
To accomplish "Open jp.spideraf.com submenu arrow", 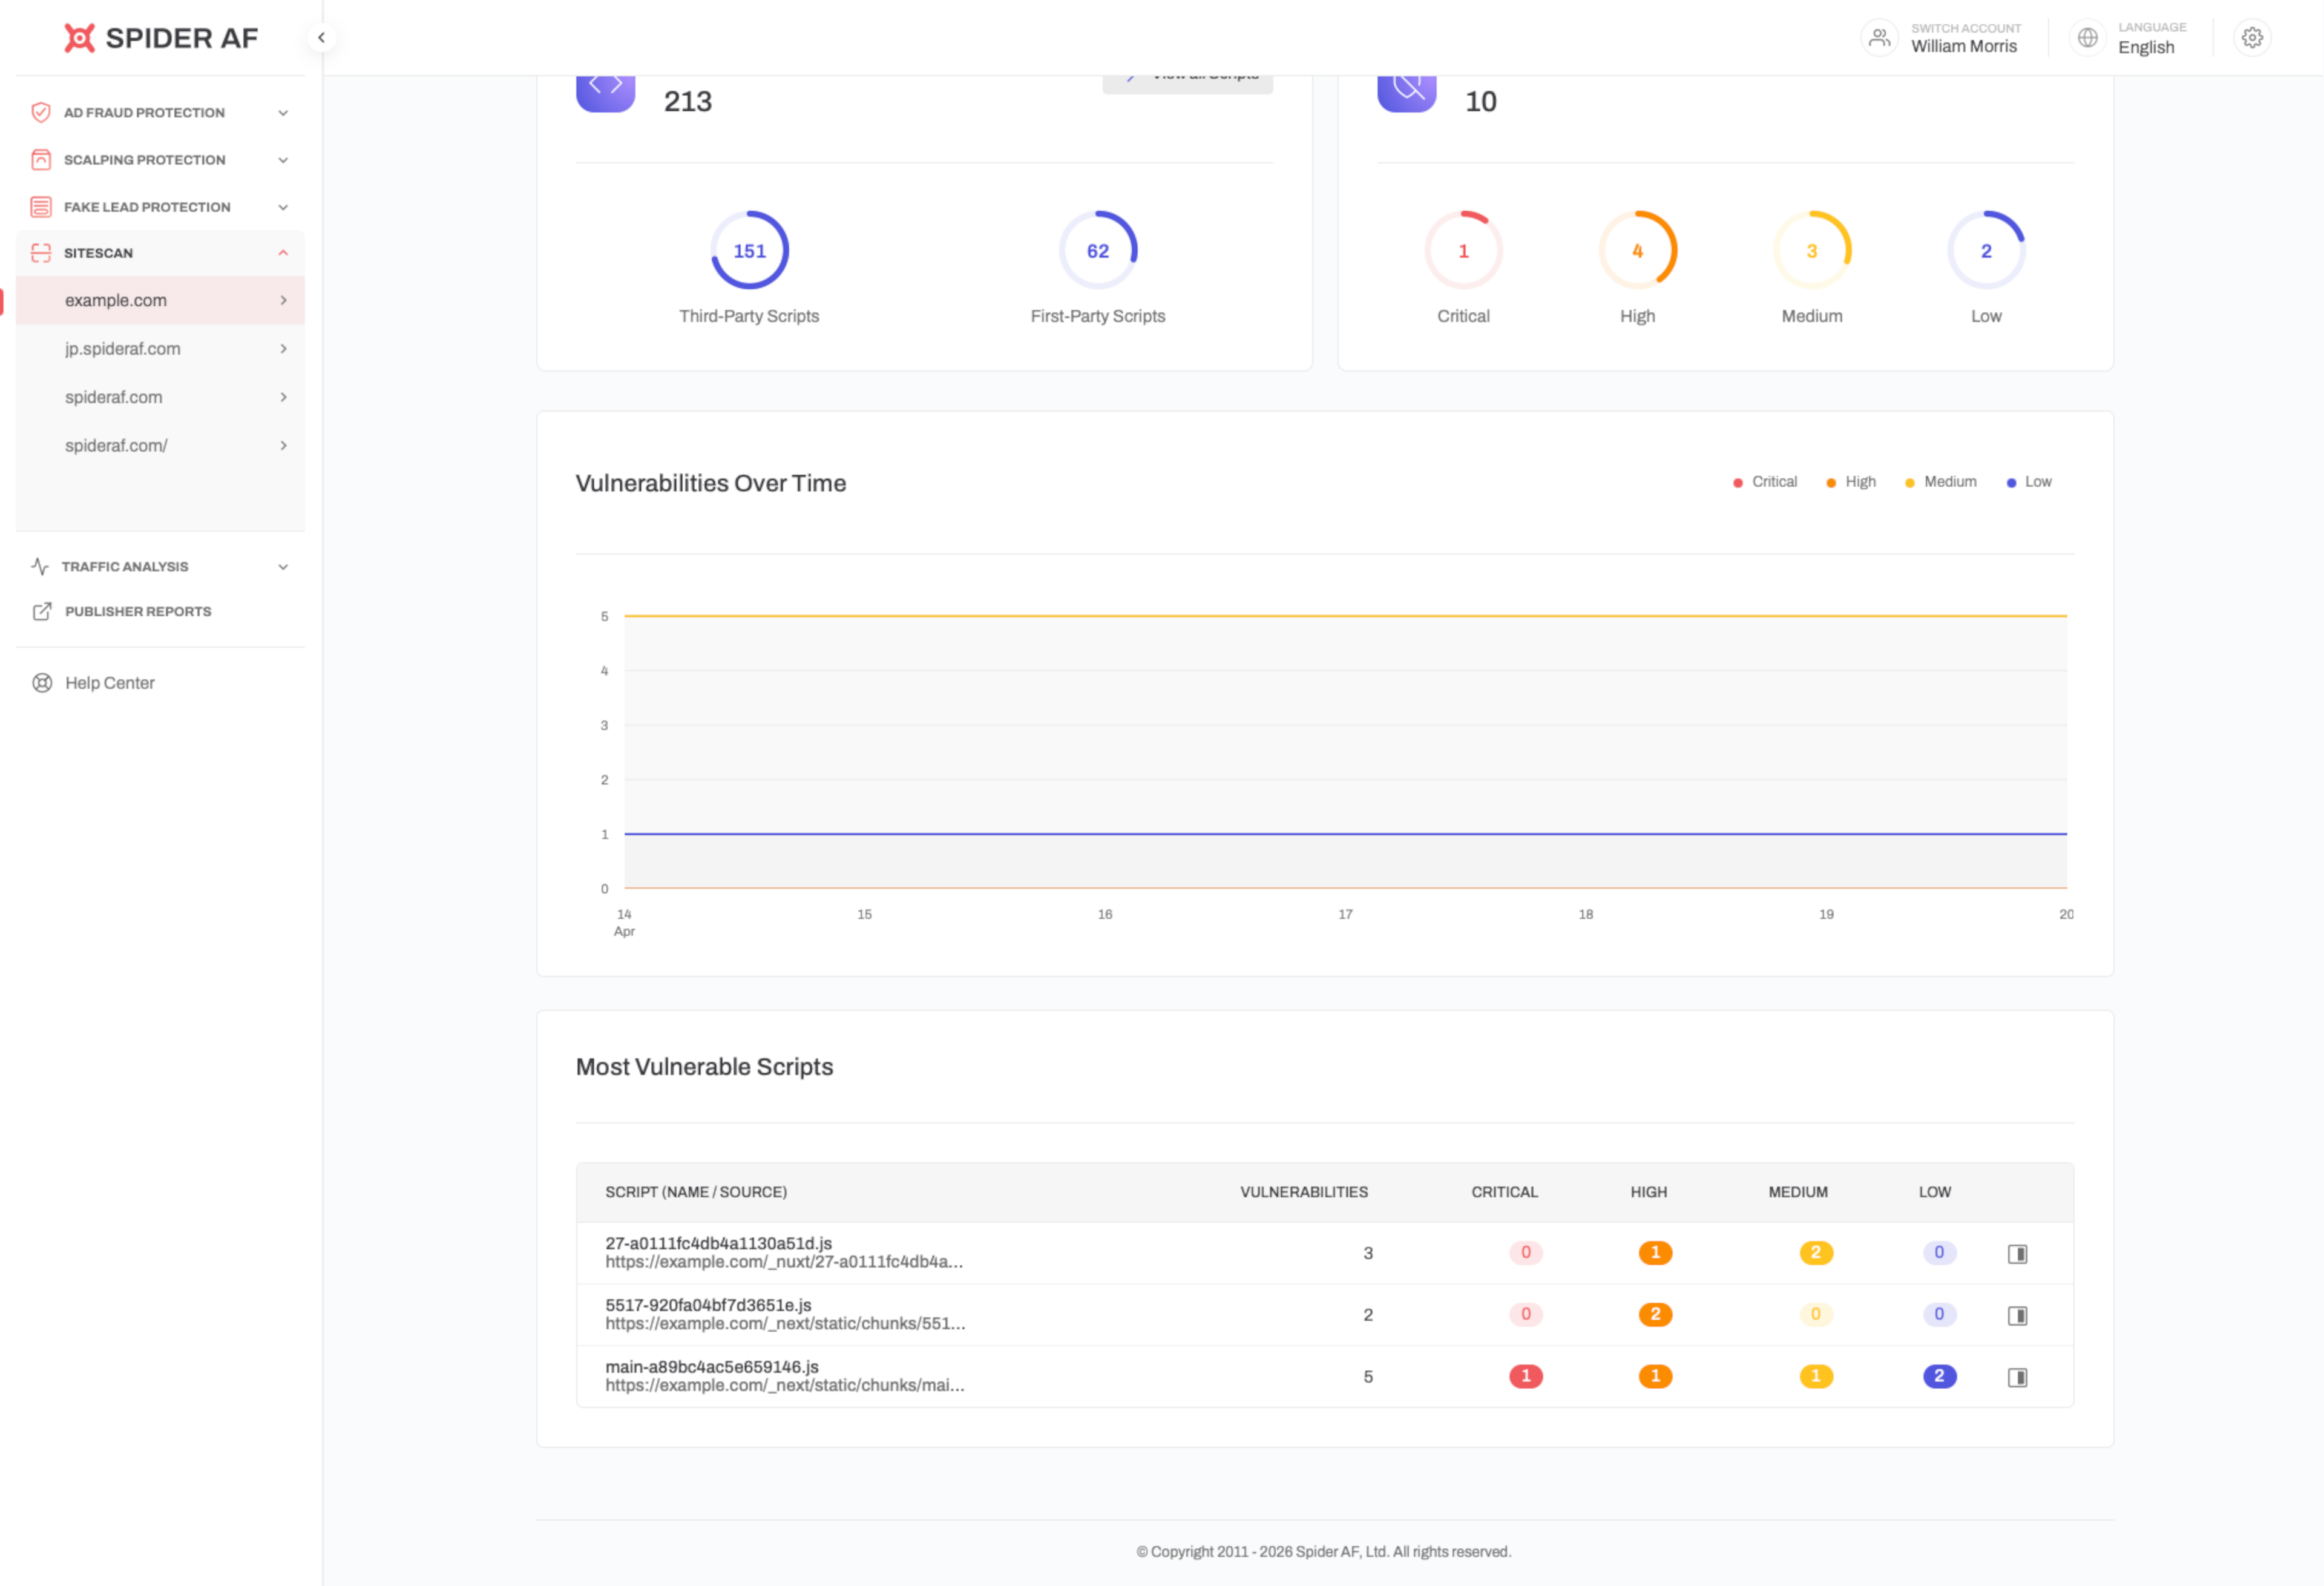I will point(284,349).
